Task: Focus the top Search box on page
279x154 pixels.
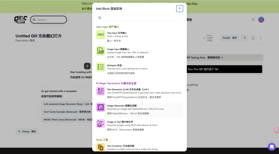Action: point(49,20)
